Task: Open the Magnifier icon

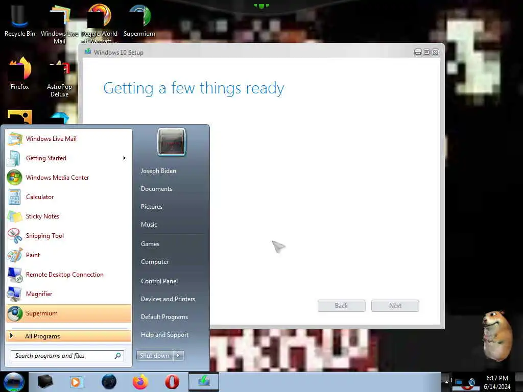Action: (14, 293)
